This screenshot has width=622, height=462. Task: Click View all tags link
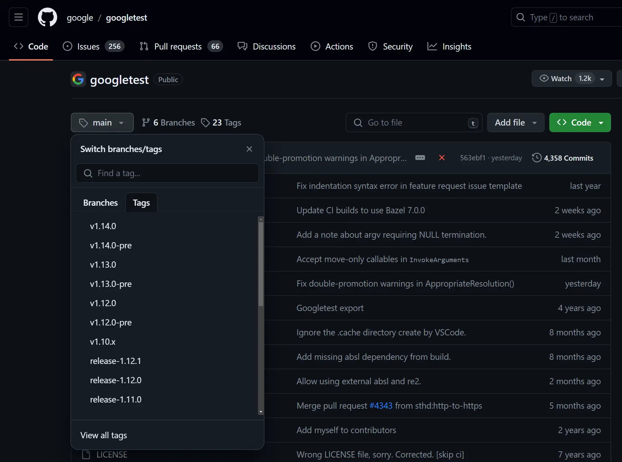pyautogui.click(x=104, y=435)
